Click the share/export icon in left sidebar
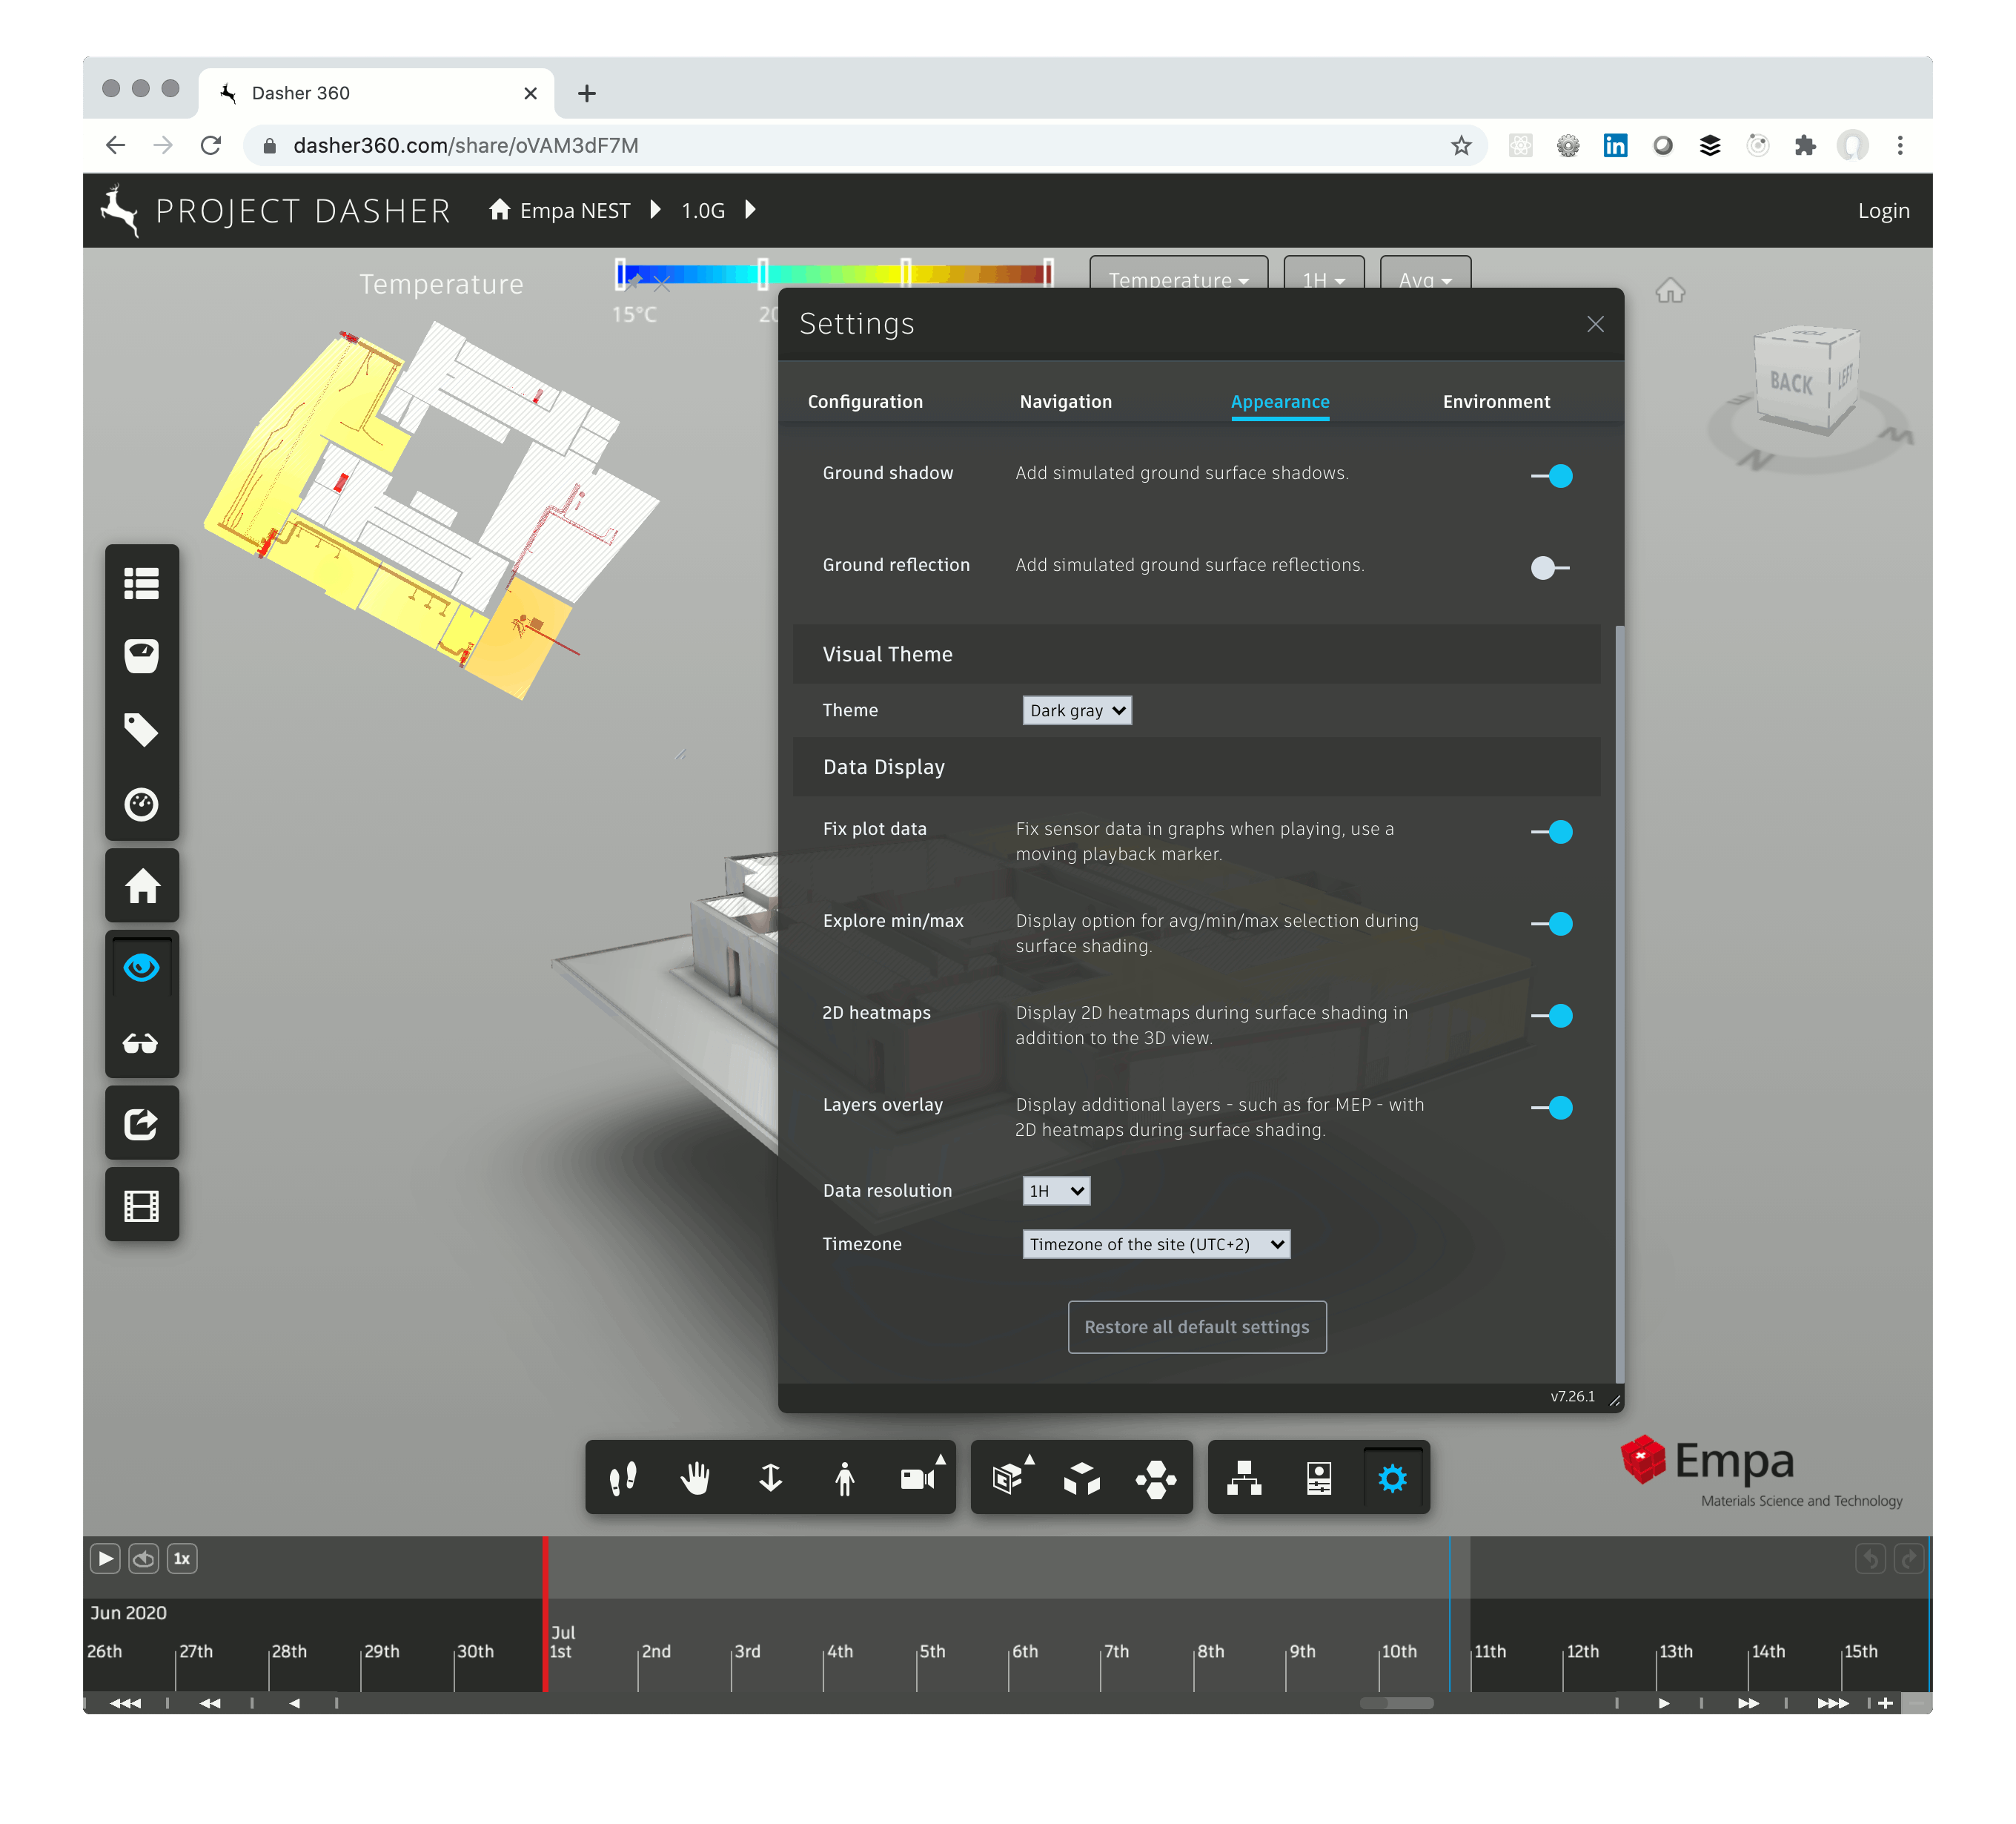 point(142,1123)
